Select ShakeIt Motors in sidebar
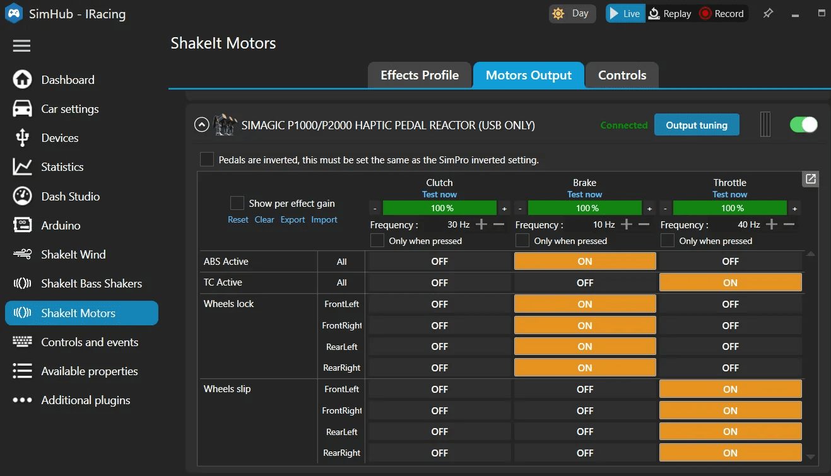 pyautogui.click(x=81, y=313)
